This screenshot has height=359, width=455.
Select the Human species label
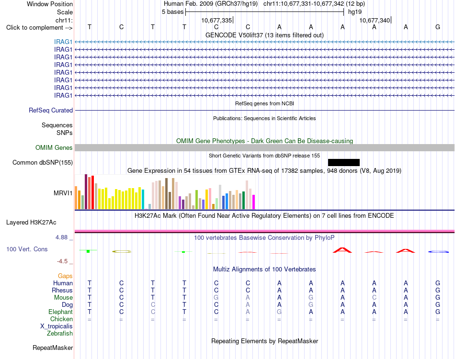click(x=63, y=283)
